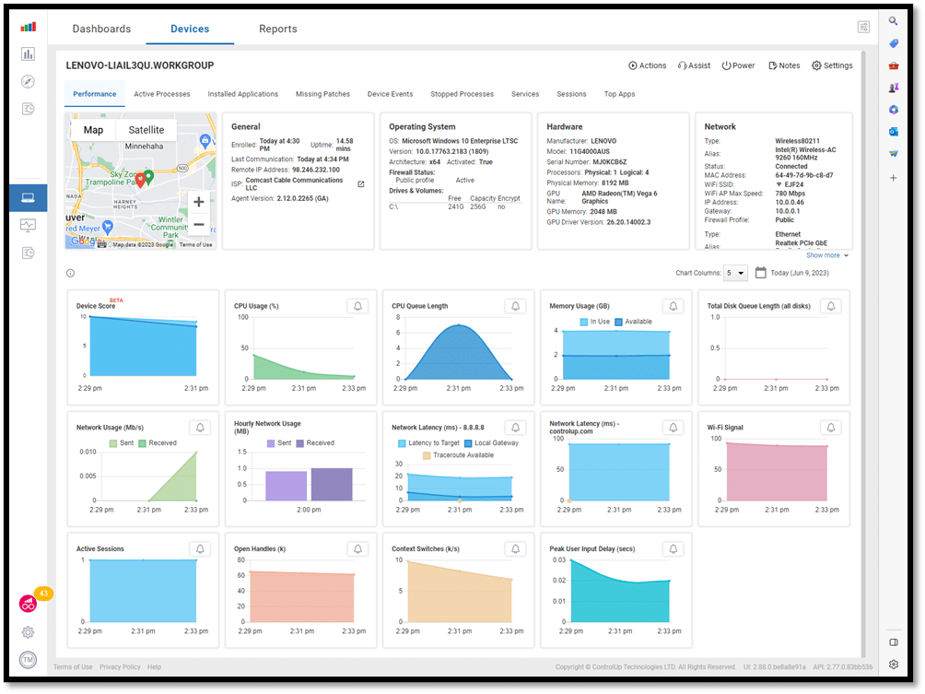
Task: Set alert bell on Context Switches chart
Action: pyautogui.click(x=516, y=548)
